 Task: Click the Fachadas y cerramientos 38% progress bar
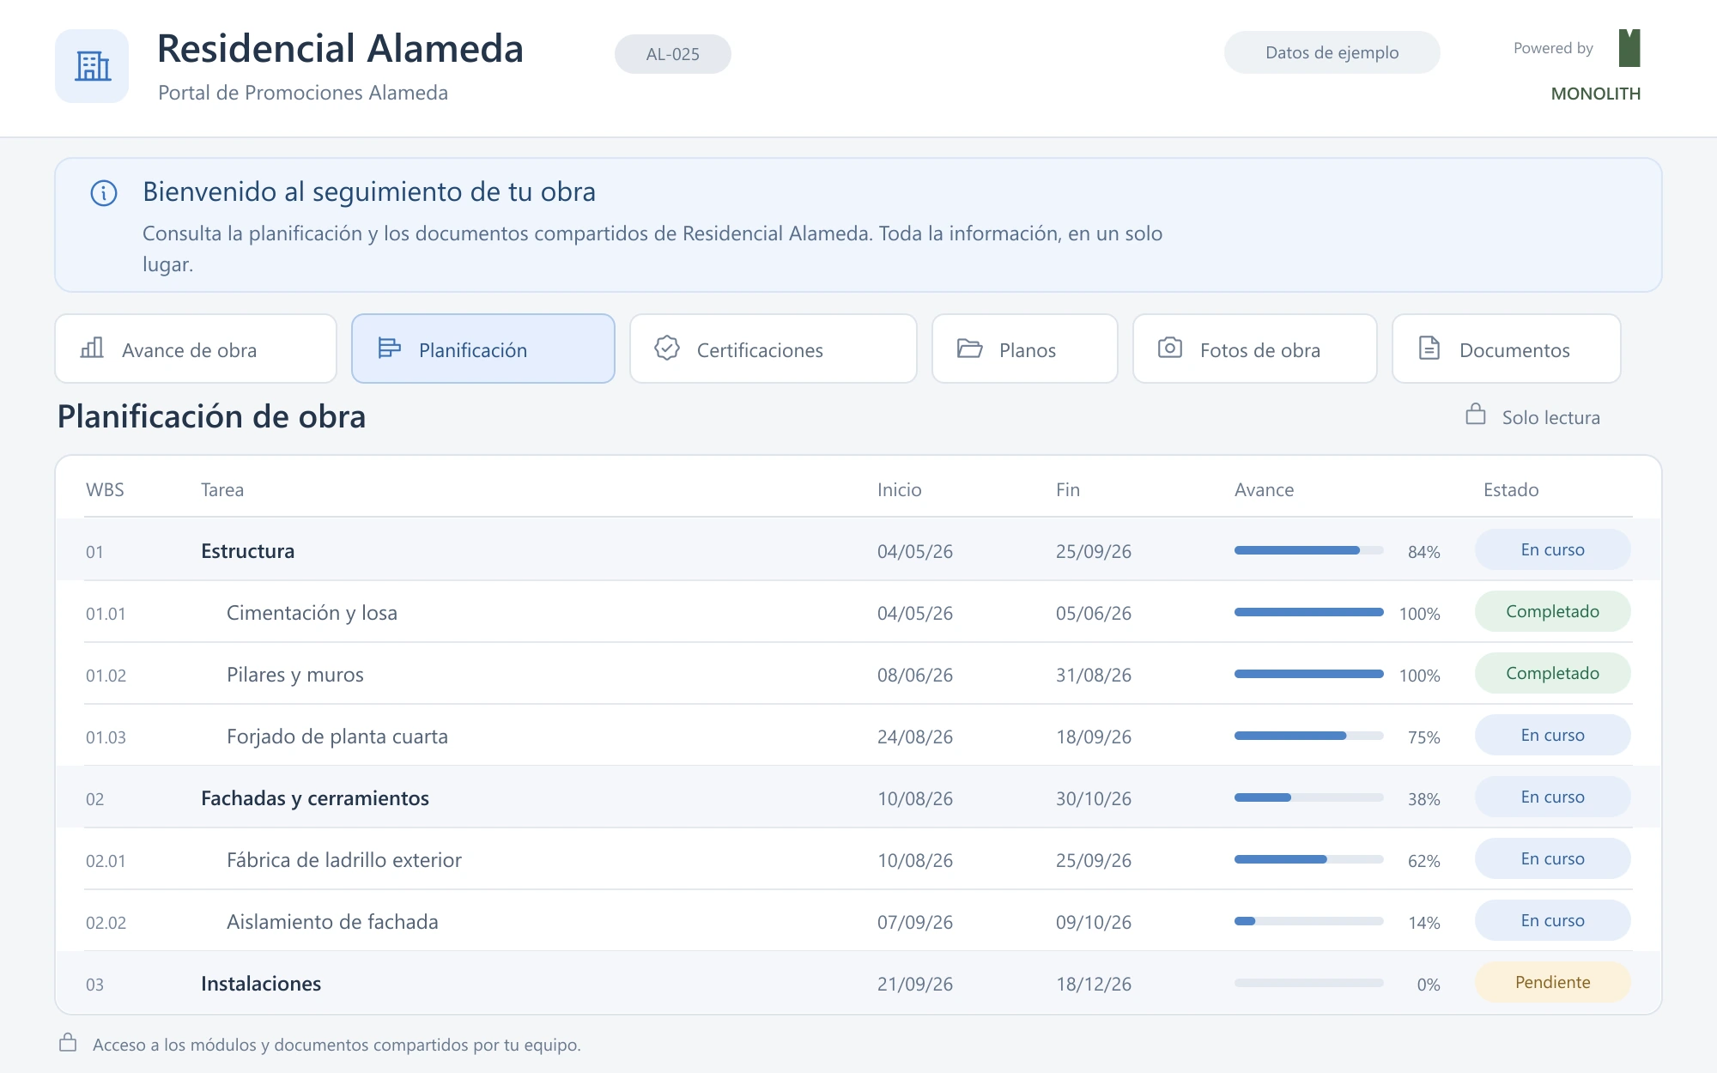[x=1309, y=797]
